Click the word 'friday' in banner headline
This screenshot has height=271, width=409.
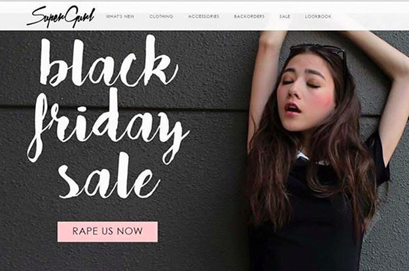pyautogui.click(x=108, y=125)
